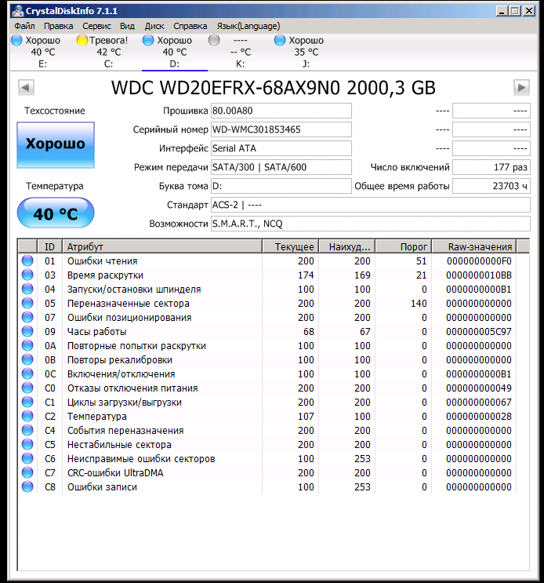544x583 pixels.
Task: Click status orb of attribute 04 row
Action: coord(27,289)
